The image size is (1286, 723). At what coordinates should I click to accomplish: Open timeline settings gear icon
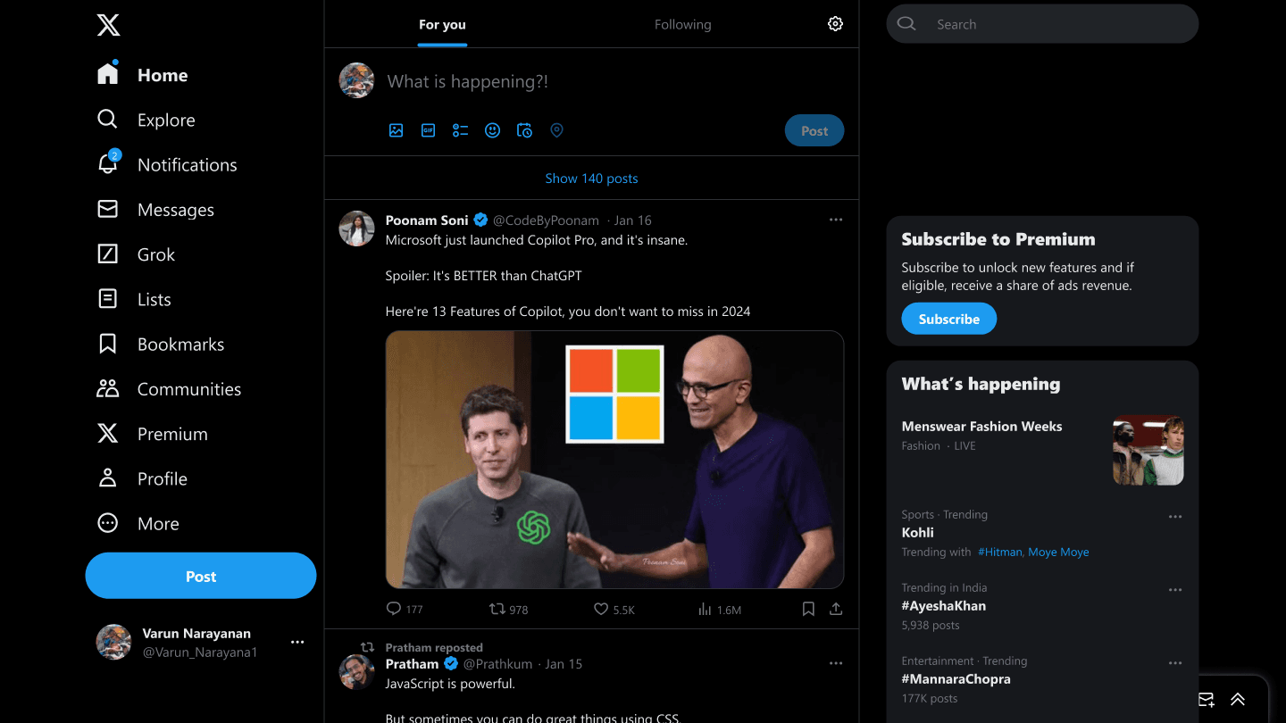[835, 24]
